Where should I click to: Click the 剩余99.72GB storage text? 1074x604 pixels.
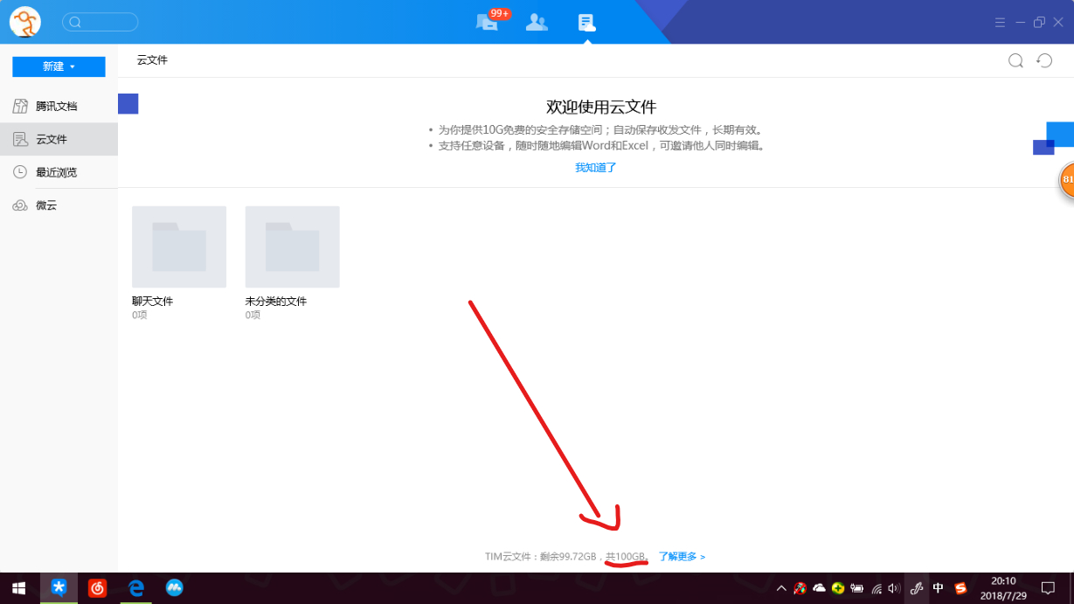[568, 557]
